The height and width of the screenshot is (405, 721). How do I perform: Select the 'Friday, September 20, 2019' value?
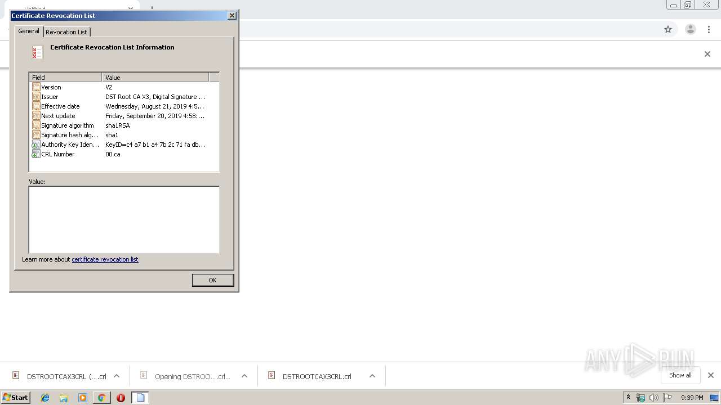point(155,116)
